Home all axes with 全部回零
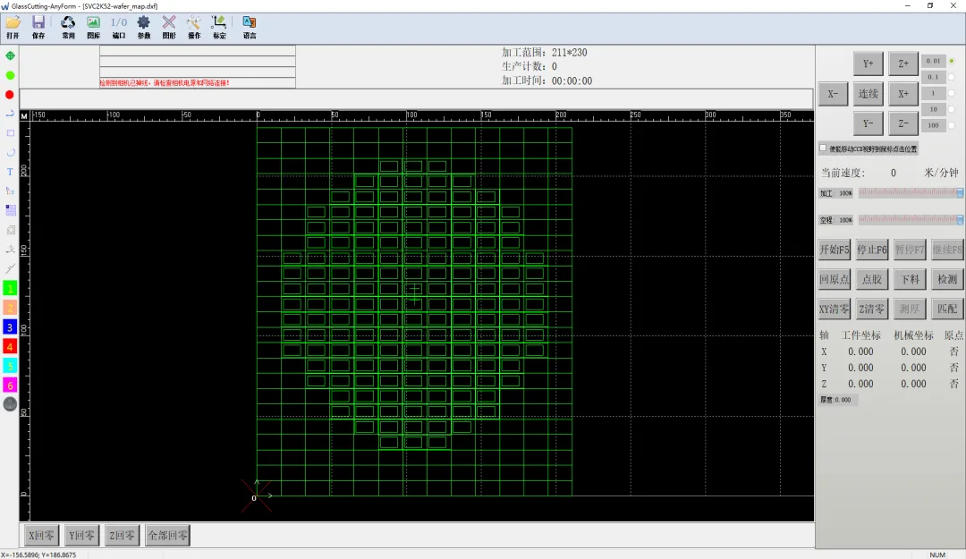966x559 pixels. click(x=167, y=536)
